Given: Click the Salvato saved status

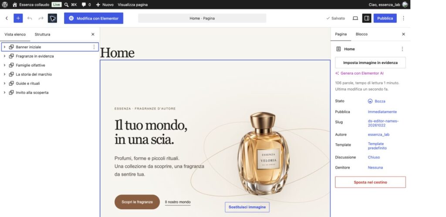Looking at the screenshot, I should 335,18.
